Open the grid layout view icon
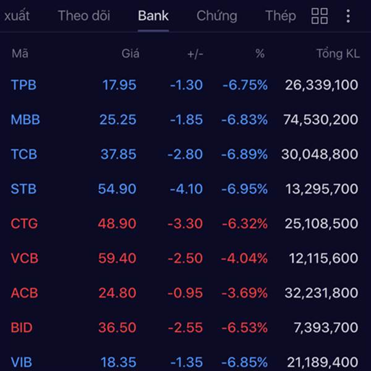This screenshot has height=371, width=371. 320,16
